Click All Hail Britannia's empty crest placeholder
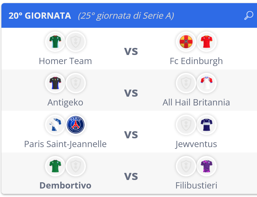Viewport: 257px width, 197px height. click(186, 83)
